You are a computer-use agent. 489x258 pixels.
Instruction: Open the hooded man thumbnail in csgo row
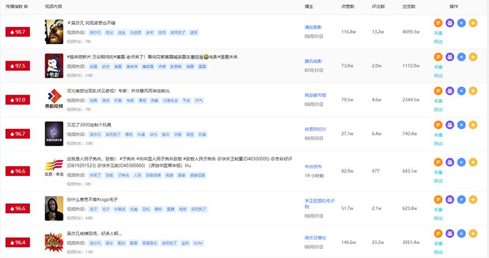tap(54, 208)
